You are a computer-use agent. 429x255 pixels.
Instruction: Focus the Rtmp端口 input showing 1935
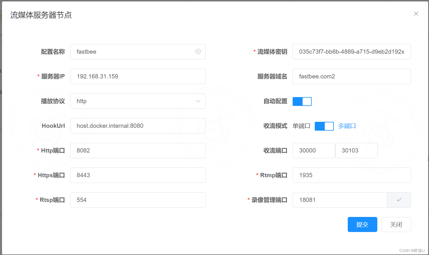[352, 175]
